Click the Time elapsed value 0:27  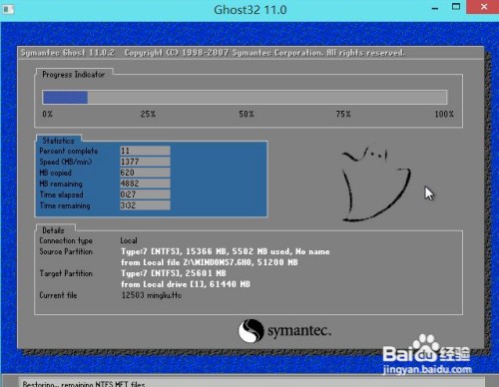point(145,194)
